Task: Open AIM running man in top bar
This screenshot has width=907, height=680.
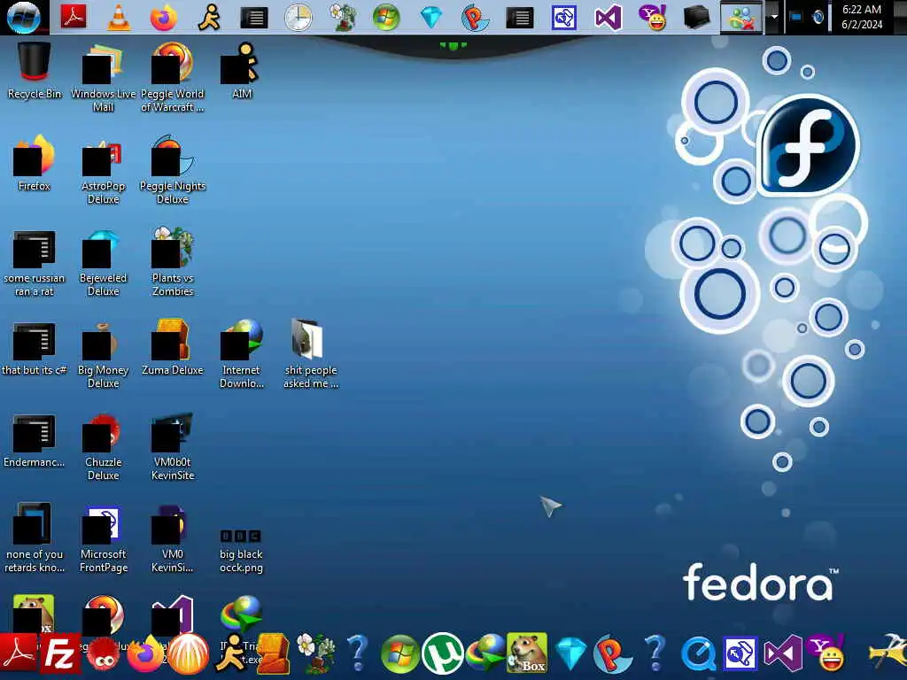Action: [209, 18]
